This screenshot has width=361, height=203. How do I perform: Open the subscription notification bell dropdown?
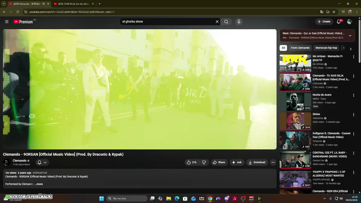pos(42,162)
